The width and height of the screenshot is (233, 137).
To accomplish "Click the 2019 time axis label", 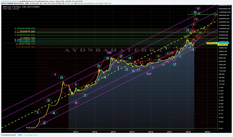I will (207, 132).
